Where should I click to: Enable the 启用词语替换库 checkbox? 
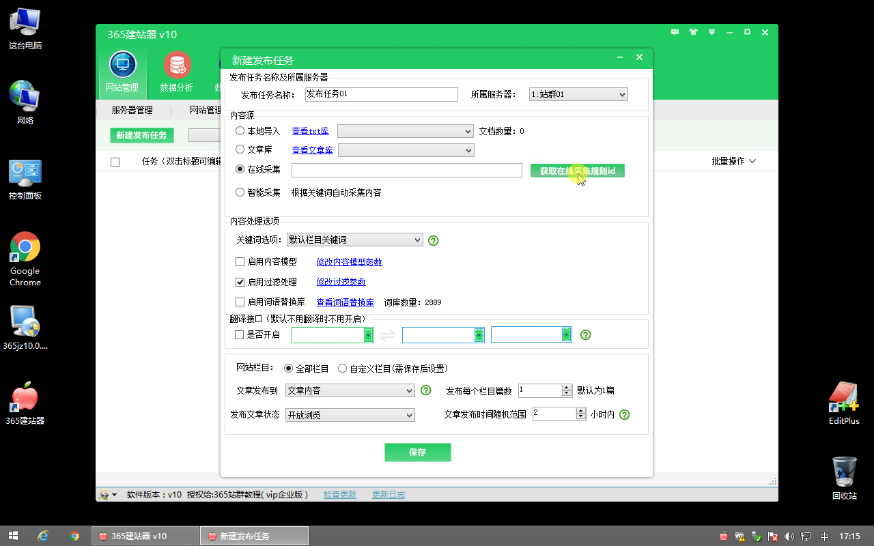(240, 302)
